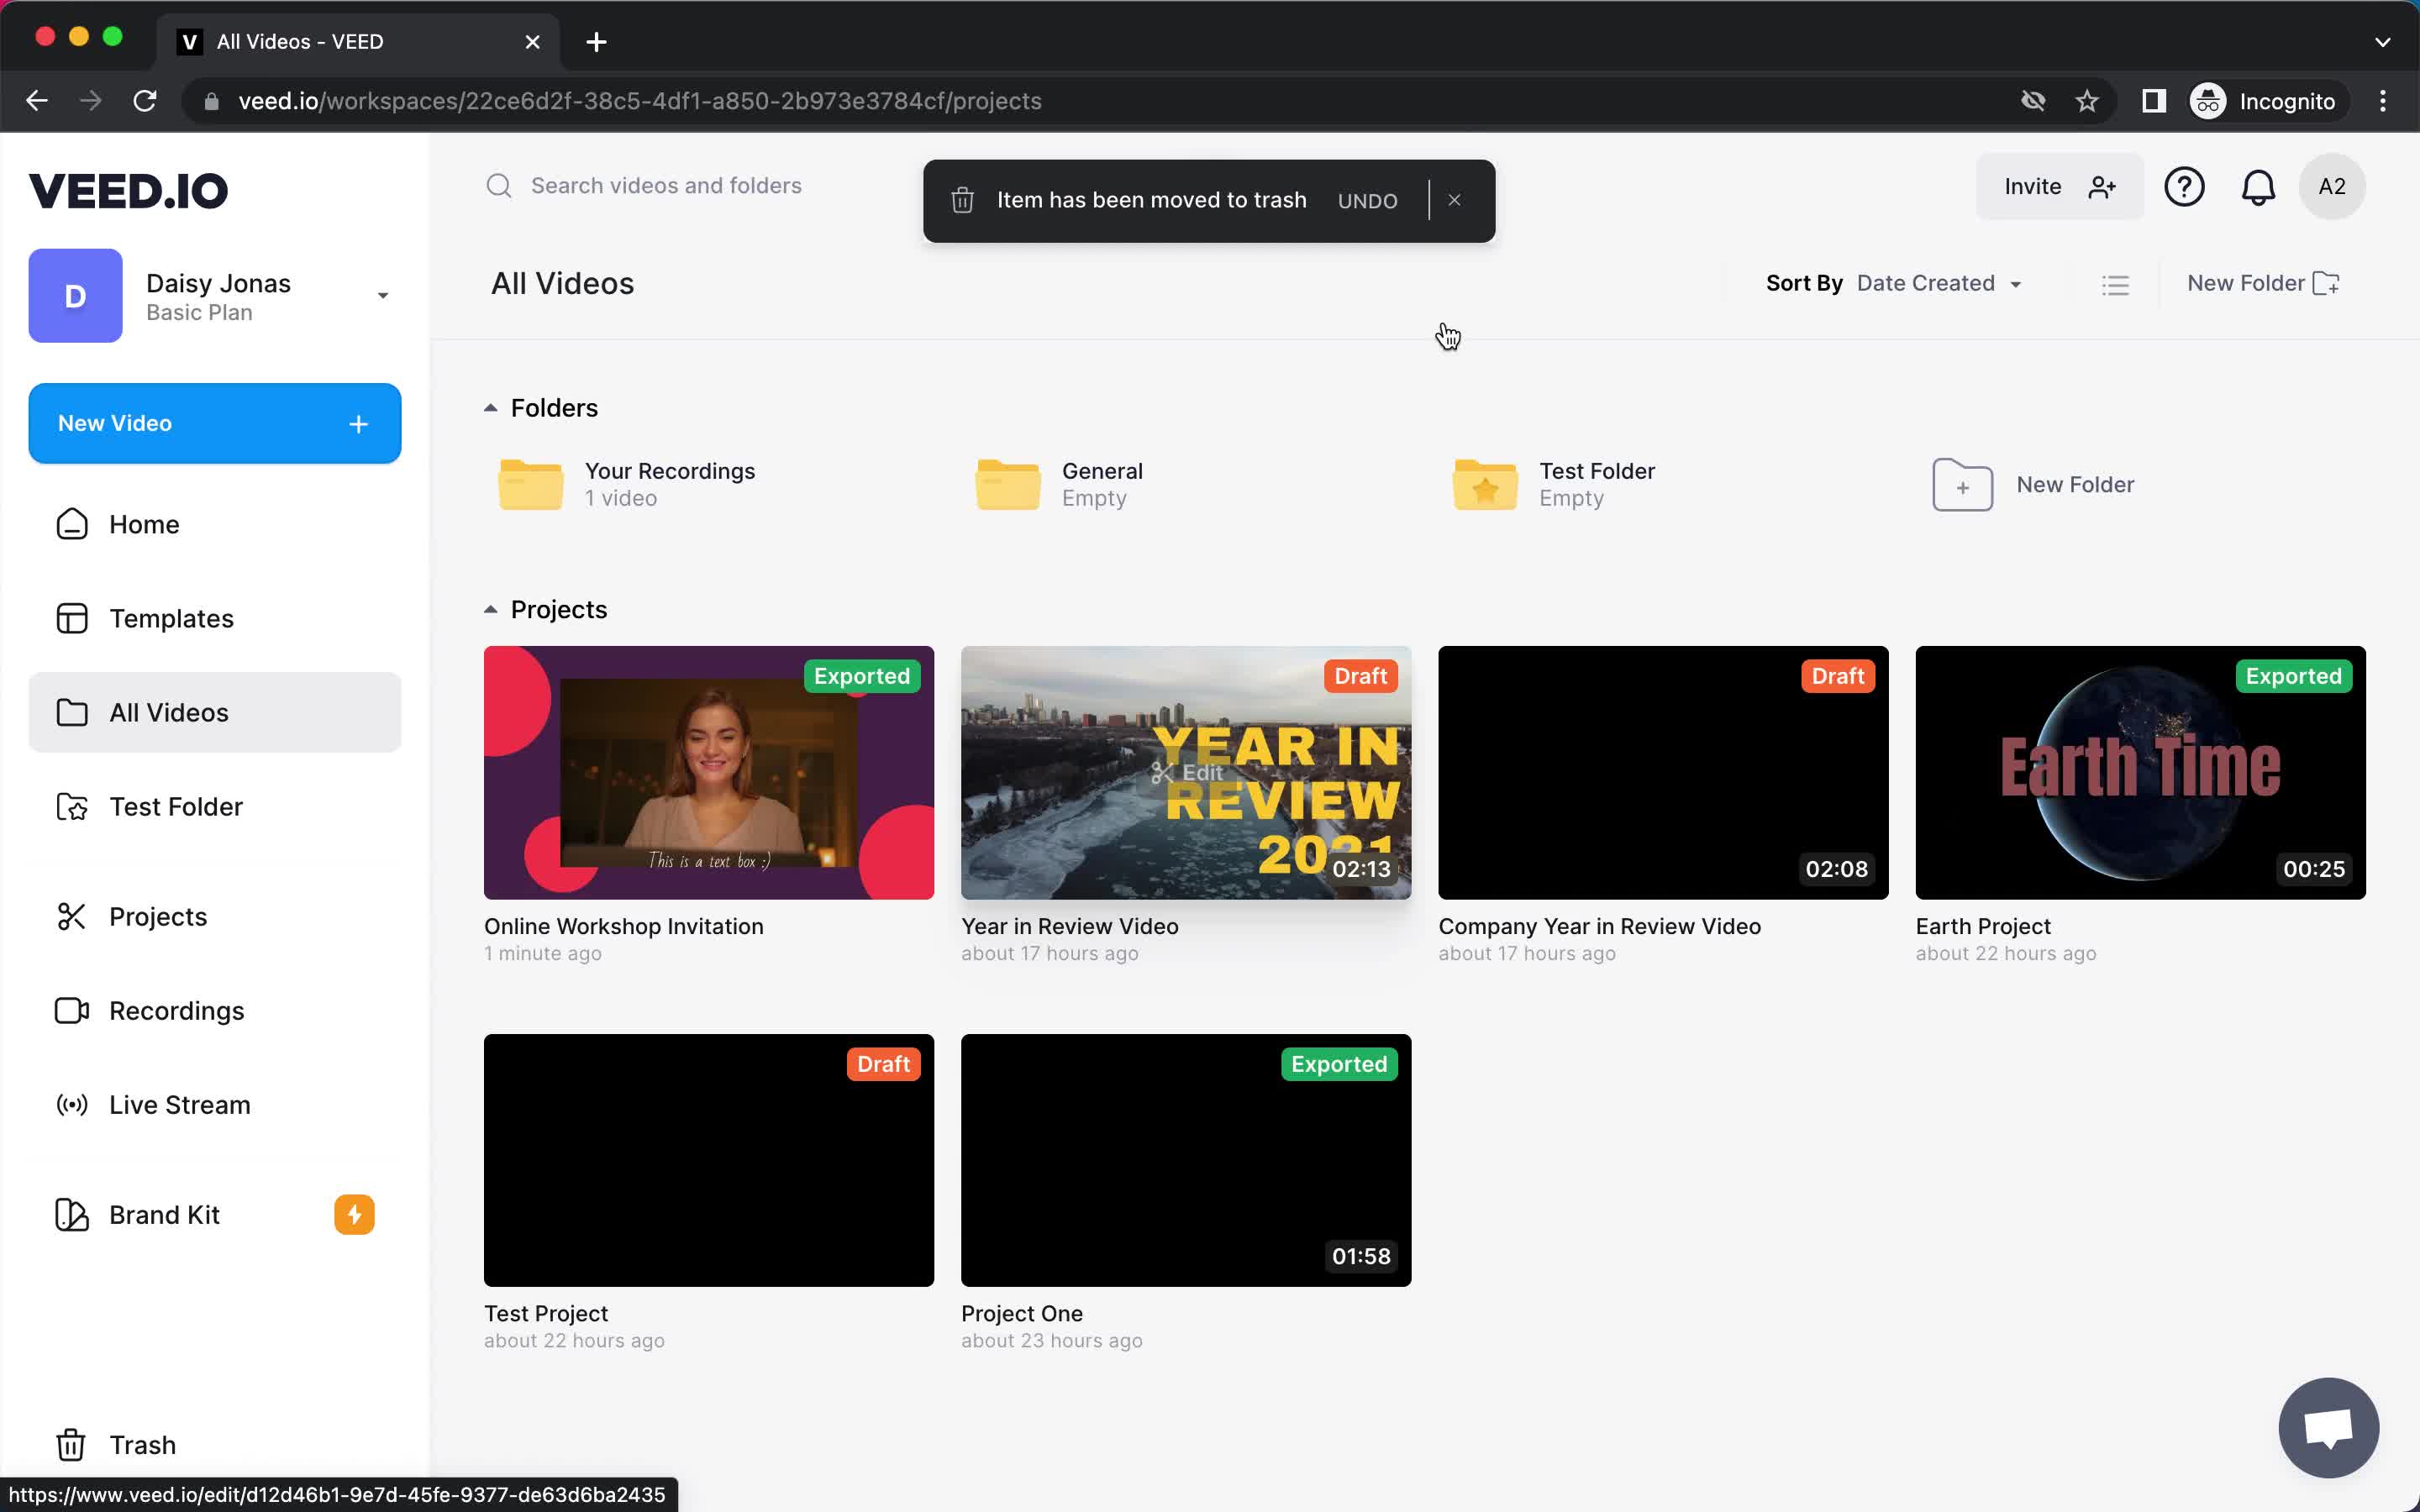Dismiss the trash notification with X

(x=1454, y=200)
